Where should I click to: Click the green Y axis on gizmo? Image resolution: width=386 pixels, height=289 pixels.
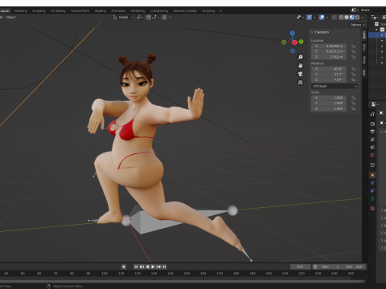coord(302,42)
